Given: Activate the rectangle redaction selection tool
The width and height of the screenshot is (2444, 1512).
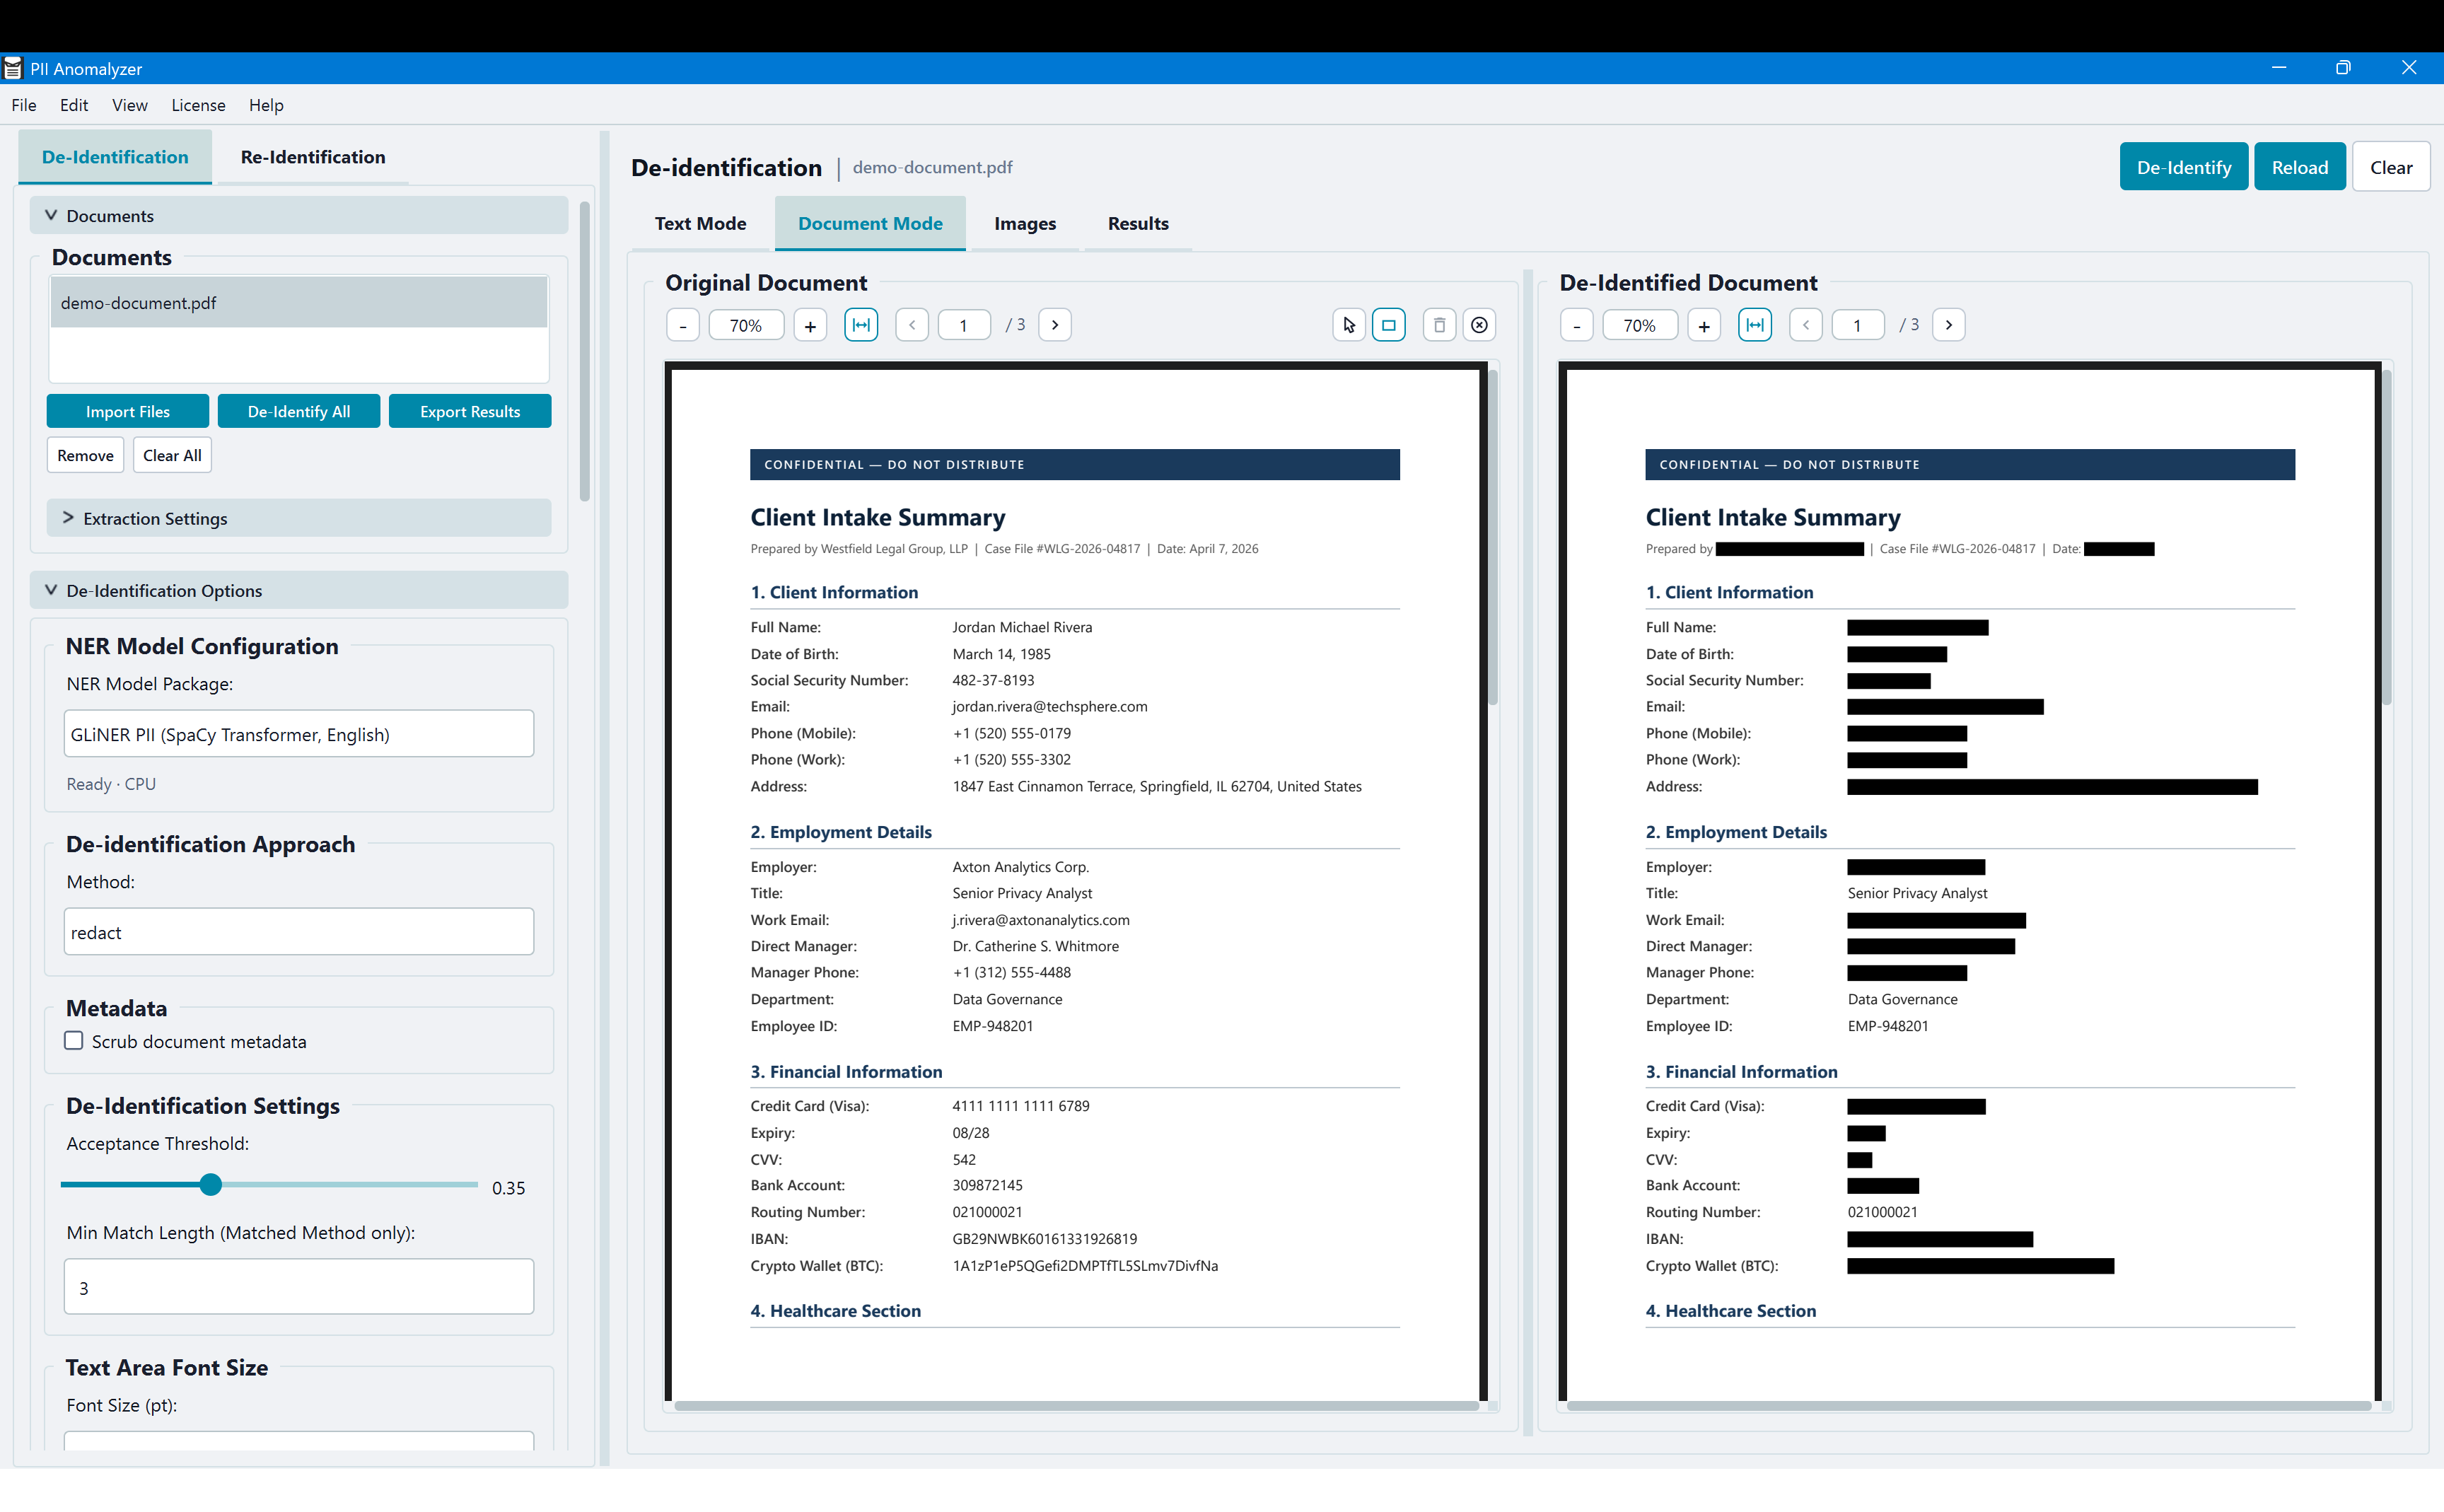Looking at the screenshot, I should point(1389,324).
